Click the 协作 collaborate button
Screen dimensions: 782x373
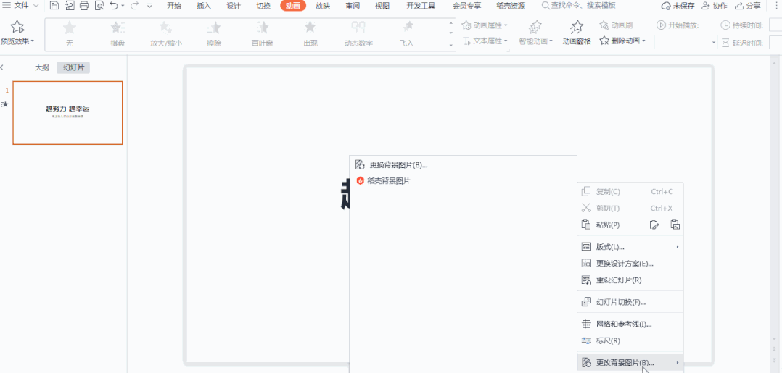714,6
